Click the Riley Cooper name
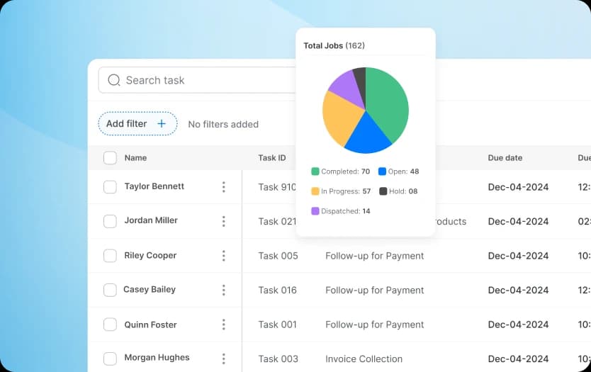Viewport: 591px width, 372px height. [150, 255]
